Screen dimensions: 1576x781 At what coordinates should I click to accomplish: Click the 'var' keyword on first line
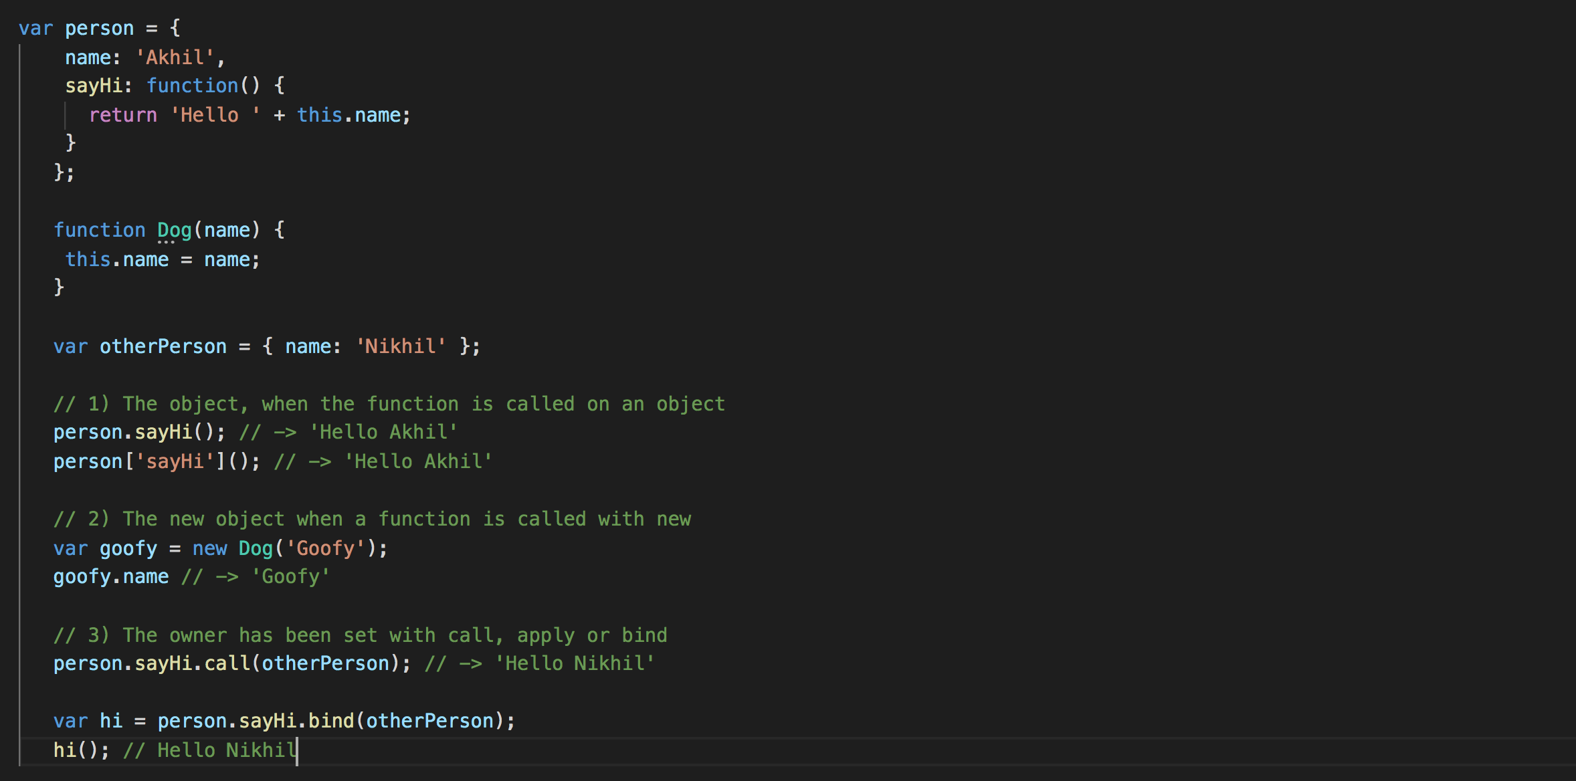coord(36,28)
